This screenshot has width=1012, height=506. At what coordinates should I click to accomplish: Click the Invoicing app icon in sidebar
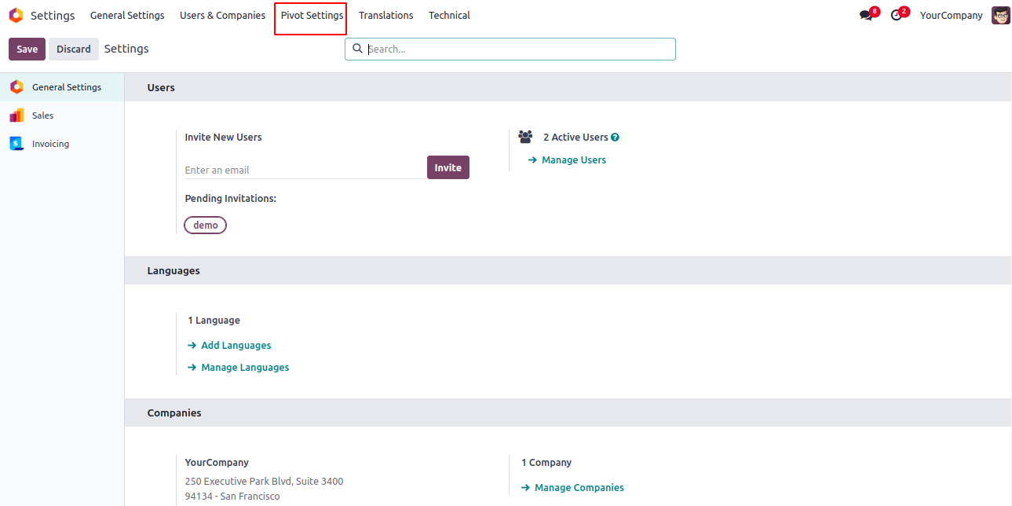point(16,144)
